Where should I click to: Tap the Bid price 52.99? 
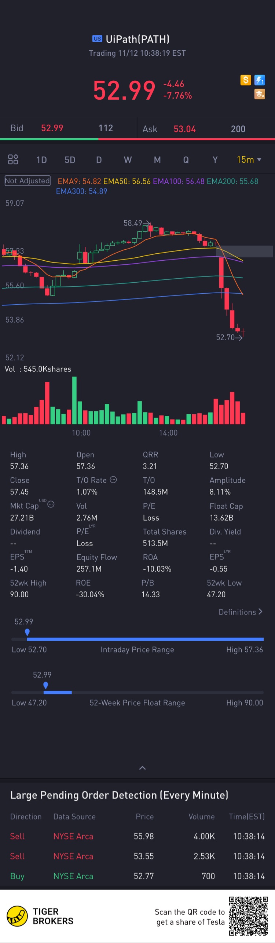[52, 128]
